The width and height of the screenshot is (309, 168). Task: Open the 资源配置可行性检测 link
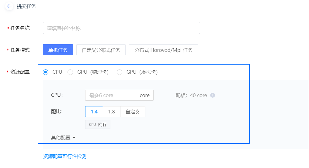coord(65,156)
